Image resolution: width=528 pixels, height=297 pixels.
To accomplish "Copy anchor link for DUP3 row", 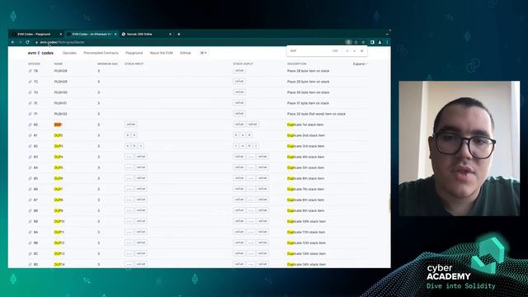I will [30, 147].
